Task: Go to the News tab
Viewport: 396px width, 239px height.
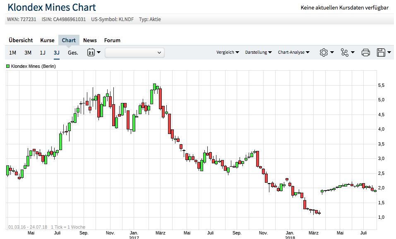Action: coord(90,40)
